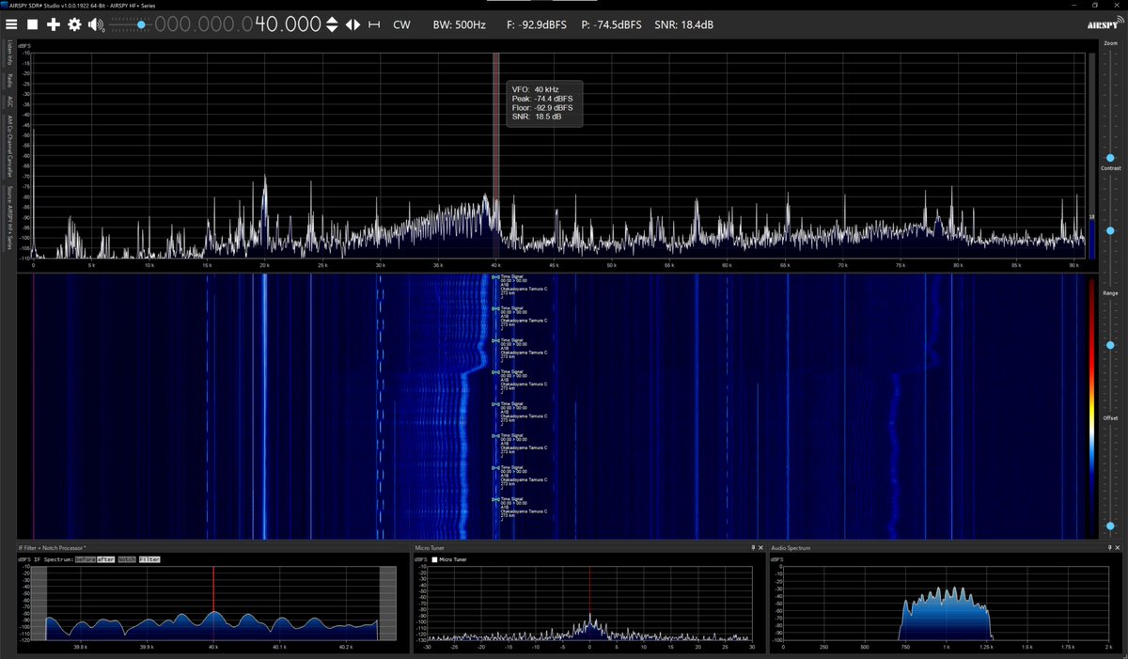Viewport: 1128px width, 659px height.
Task: Select 'before' in IF Spectrum options
Action: pyautogui.click(x=86, y=559)
